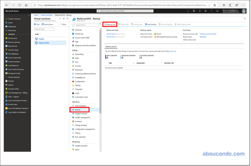This screenshot has width=251, height=166.
Task: Click the Backup now toolbar button
Action: [x=110, y=24]
